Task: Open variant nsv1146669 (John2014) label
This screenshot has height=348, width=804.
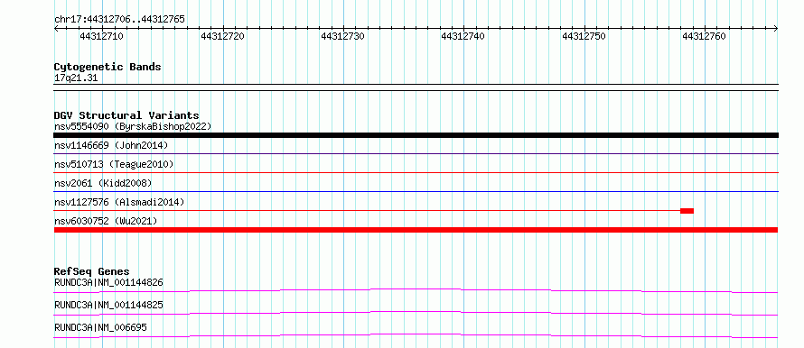Action: pos(111,145)
